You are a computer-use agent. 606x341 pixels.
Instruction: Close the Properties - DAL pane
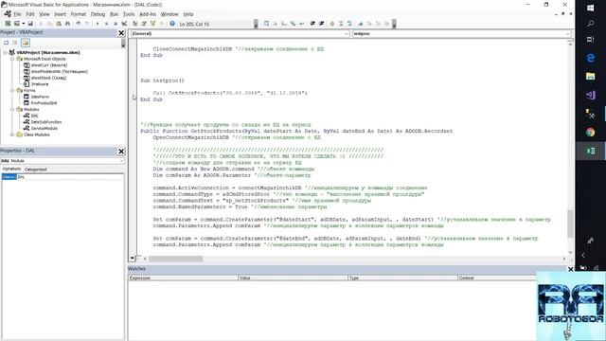click(x=121, y=152)
